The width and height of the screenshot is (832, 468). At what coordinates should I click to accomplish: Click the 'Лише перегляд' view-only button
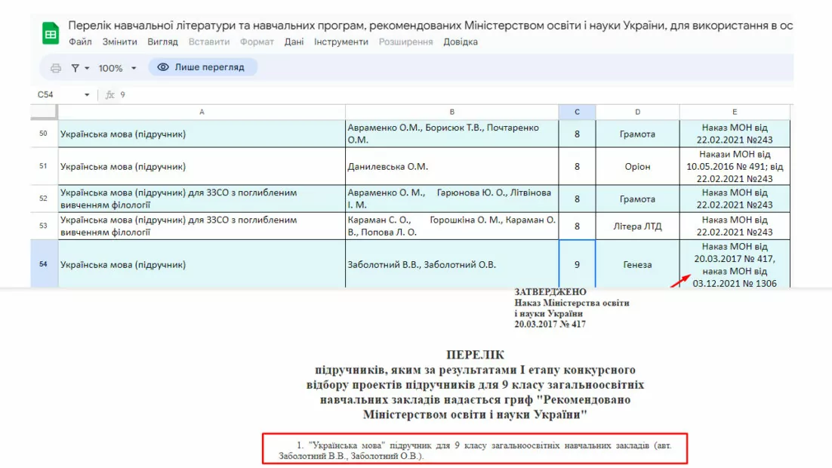coord(202,67)
